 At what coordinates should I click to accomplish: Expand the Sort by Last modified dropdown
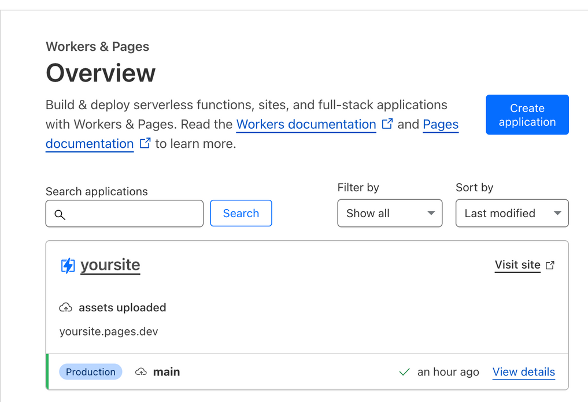512,213
